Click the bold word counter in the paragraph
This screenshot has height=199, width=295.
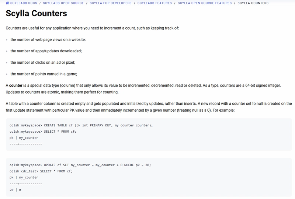pos(16,85)
